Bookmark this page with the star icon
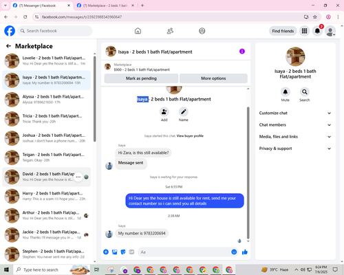Screen dimensions: 344x275 click(x=315, y=17)
